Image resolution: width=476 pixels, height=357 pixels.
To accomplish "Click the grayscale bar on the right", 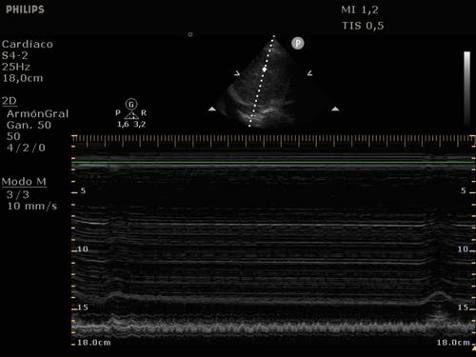I will tap(466, 89).
